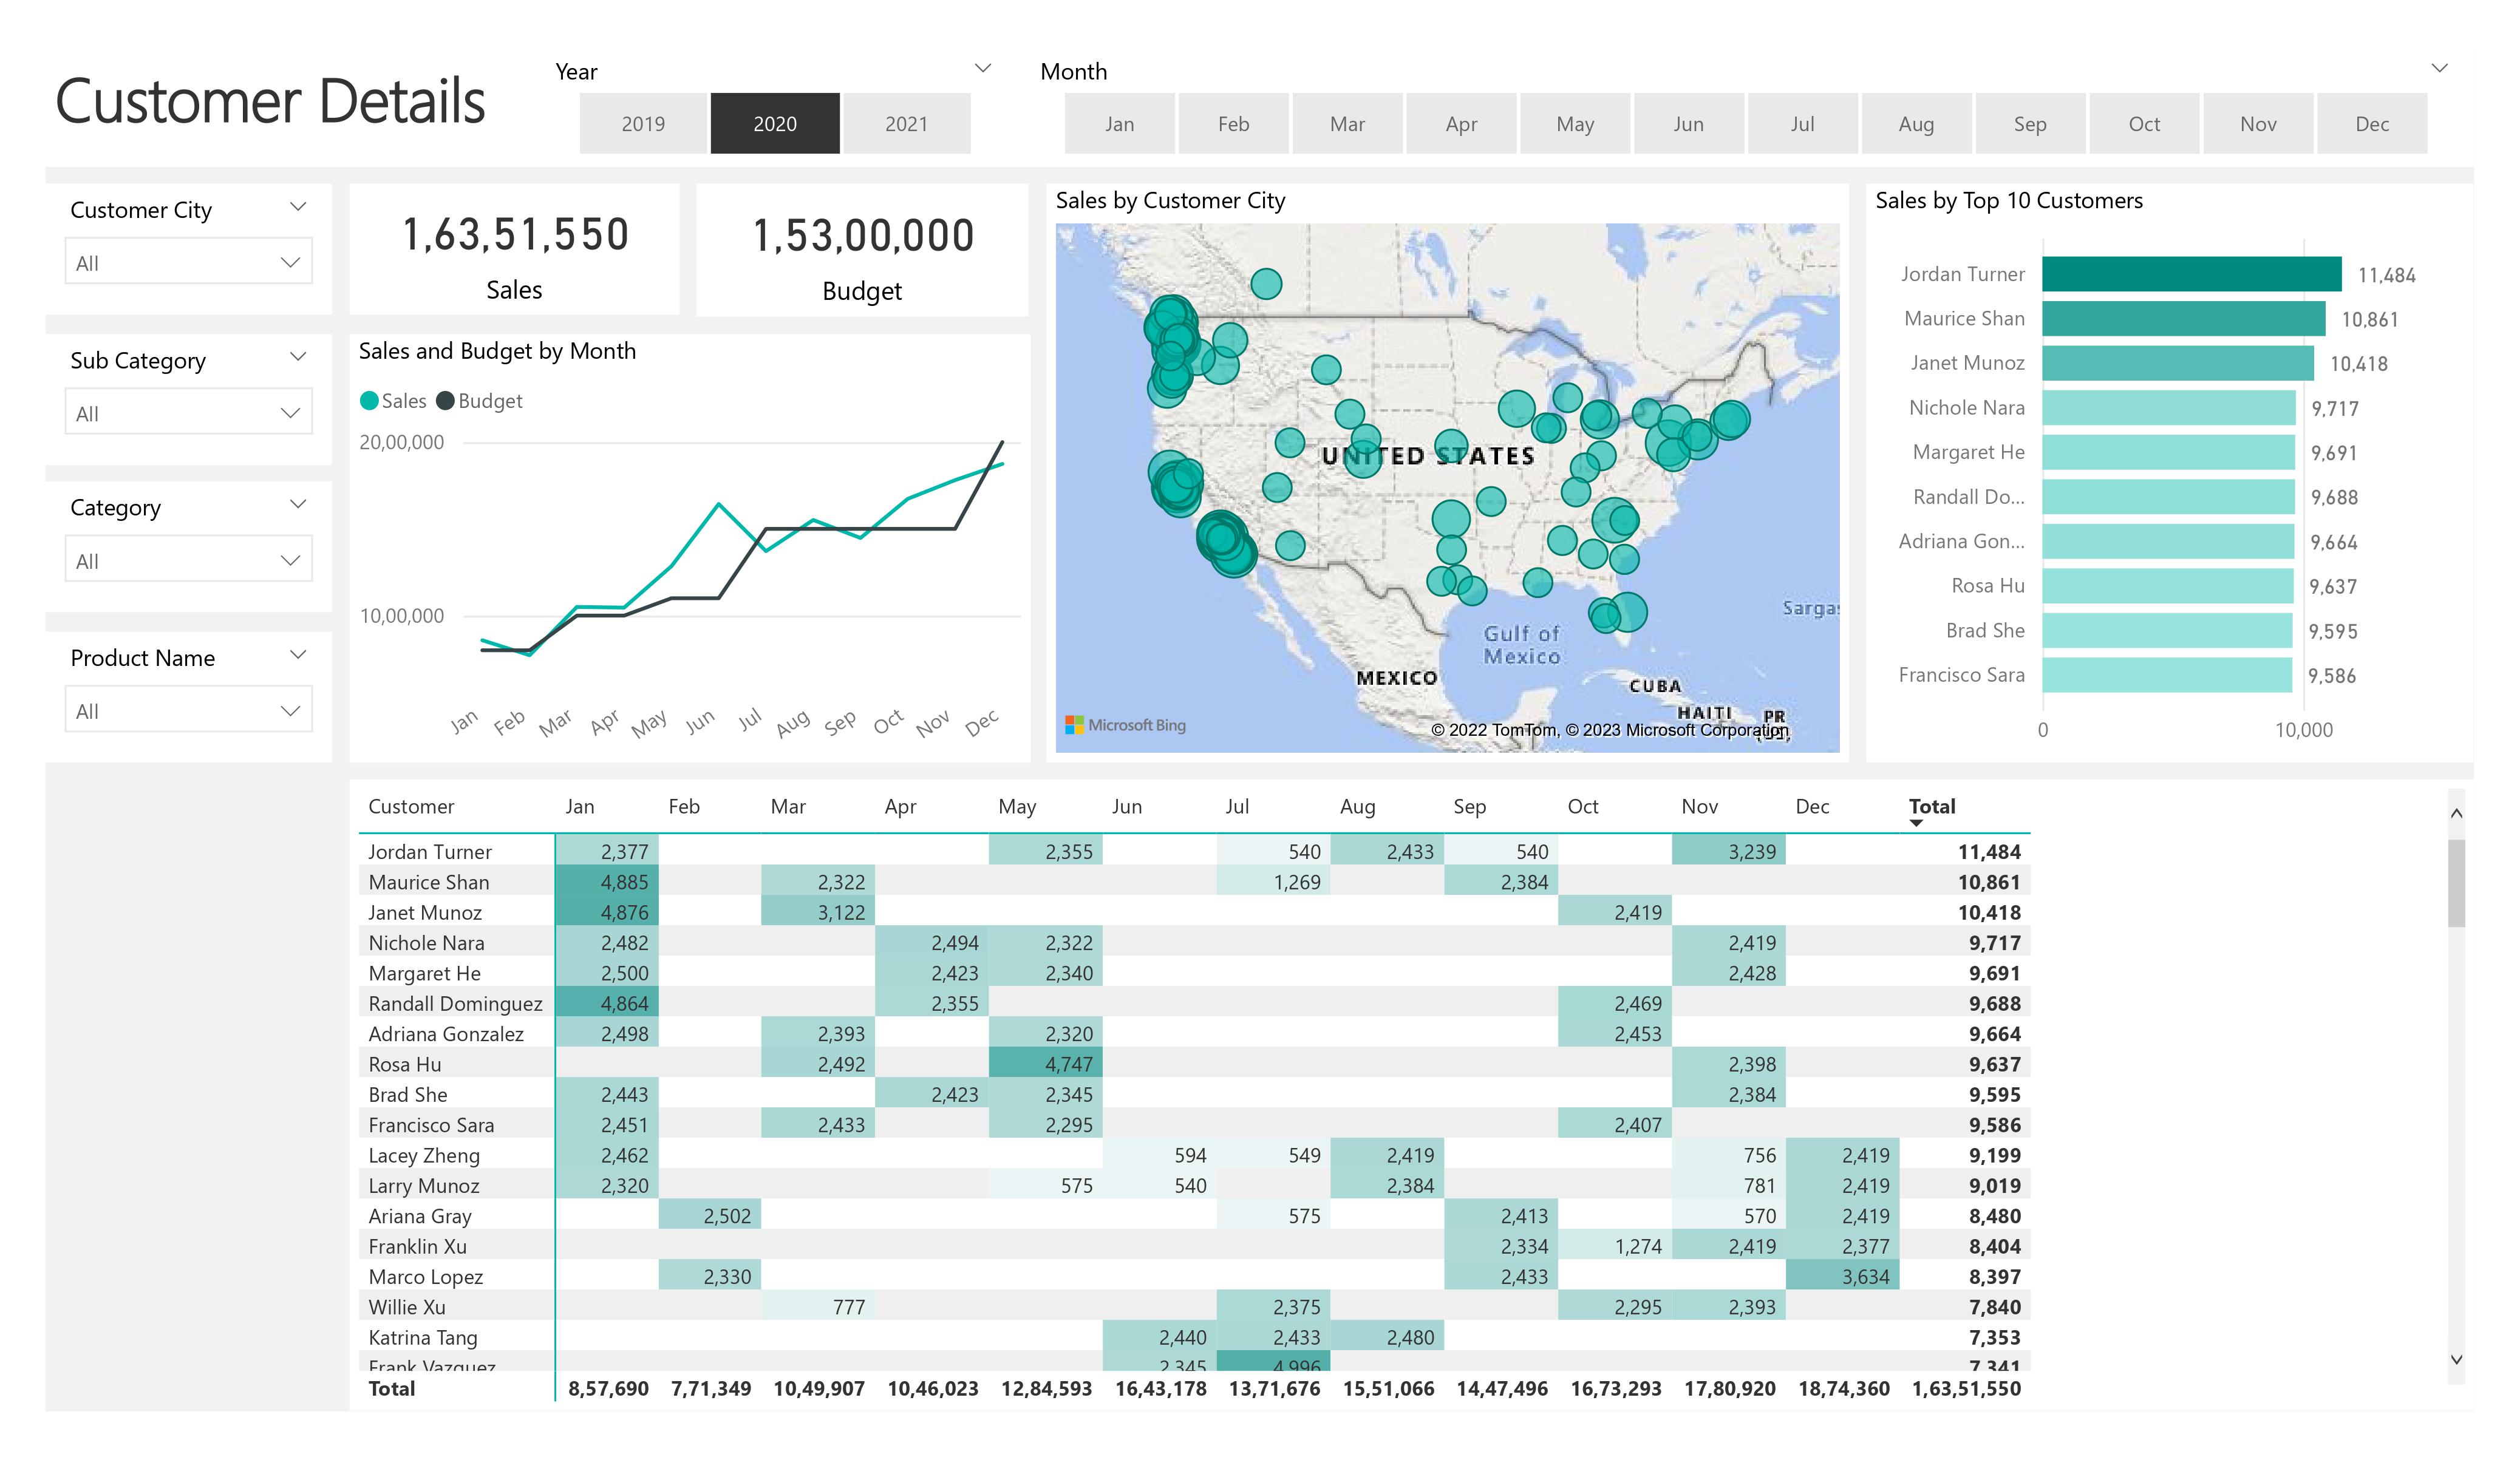Sort the matrix by the Total column
The width and height of the screenshot is (2520, 1457).
tap(1932, 807)
